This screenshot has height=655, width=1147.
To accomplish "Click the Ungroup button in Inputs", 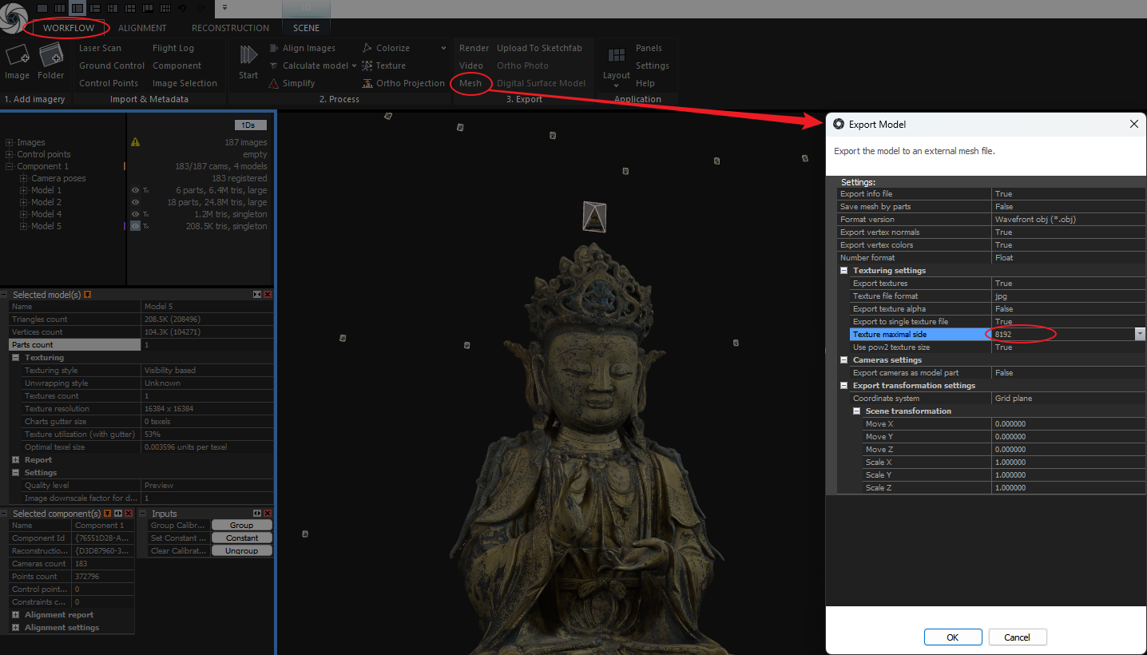I will [x=241, y=551].
